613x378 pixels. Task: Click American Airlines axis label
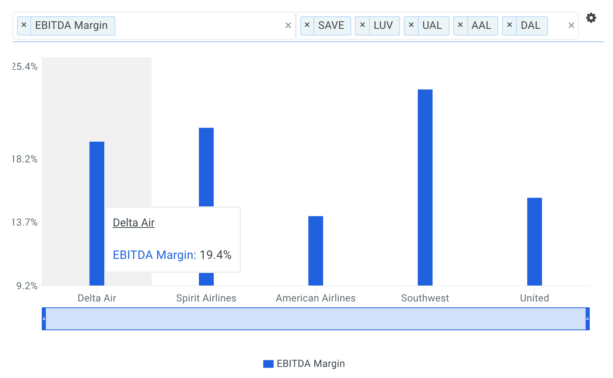316,298
